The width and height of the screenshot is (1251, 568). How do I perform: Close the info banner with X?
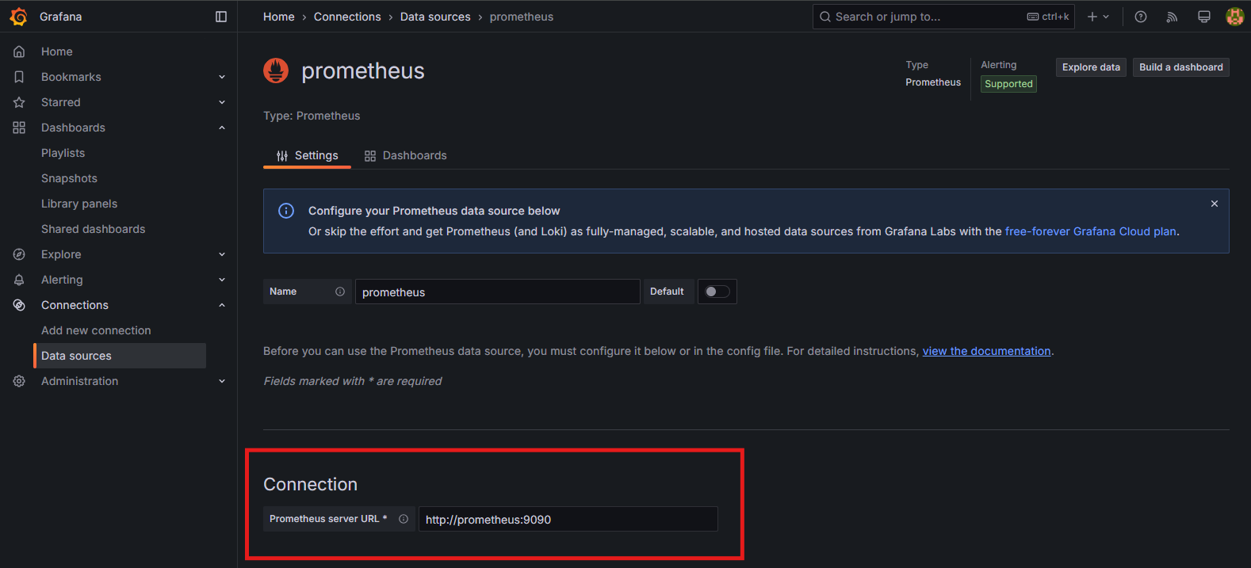point(1214,204)
